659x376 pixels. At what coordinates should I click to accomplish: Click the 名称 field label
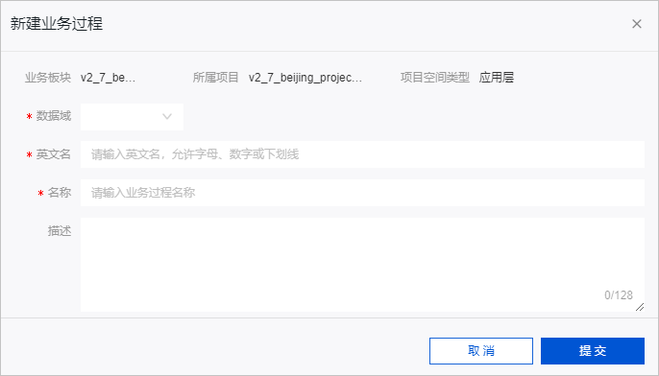[60, 193]
